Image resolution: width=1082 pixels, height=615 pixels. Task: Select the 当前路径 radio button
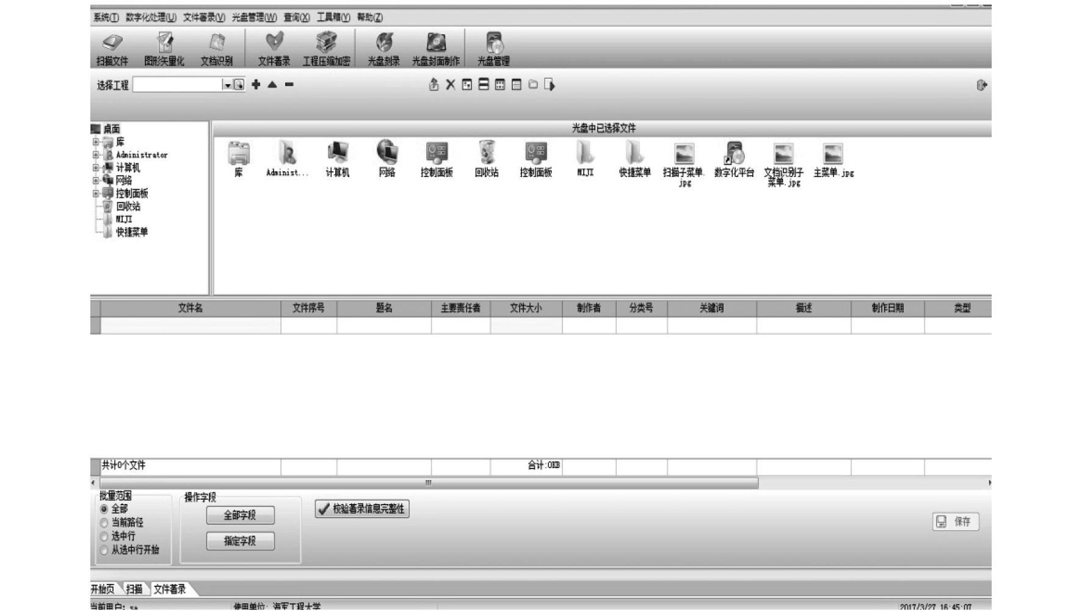104,523
